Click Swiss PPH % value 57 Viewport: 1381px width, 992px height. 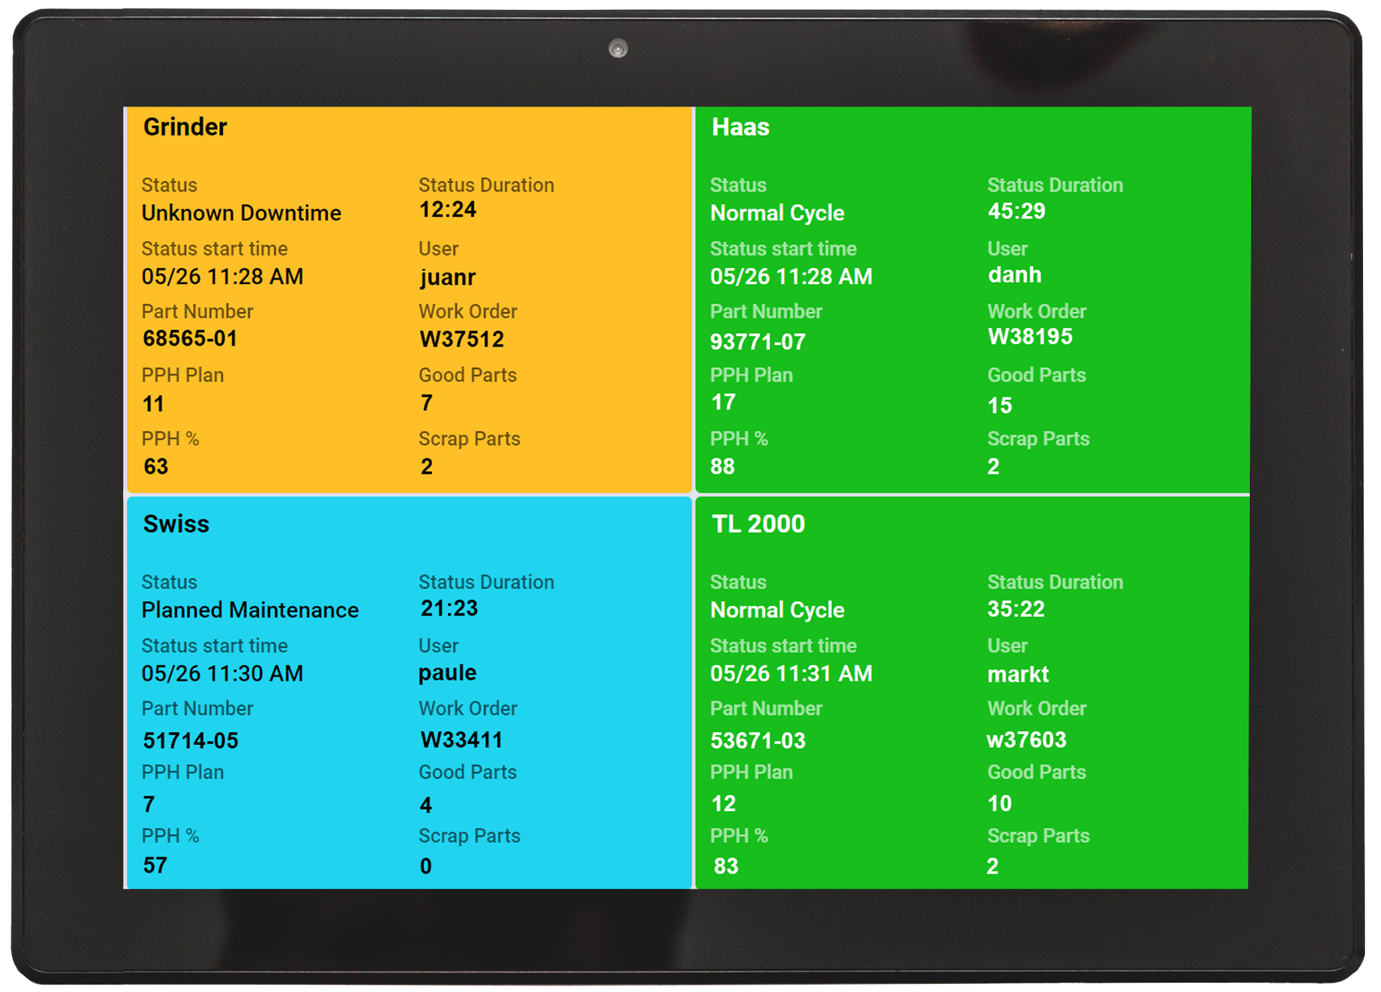click(x=154, y=865)
